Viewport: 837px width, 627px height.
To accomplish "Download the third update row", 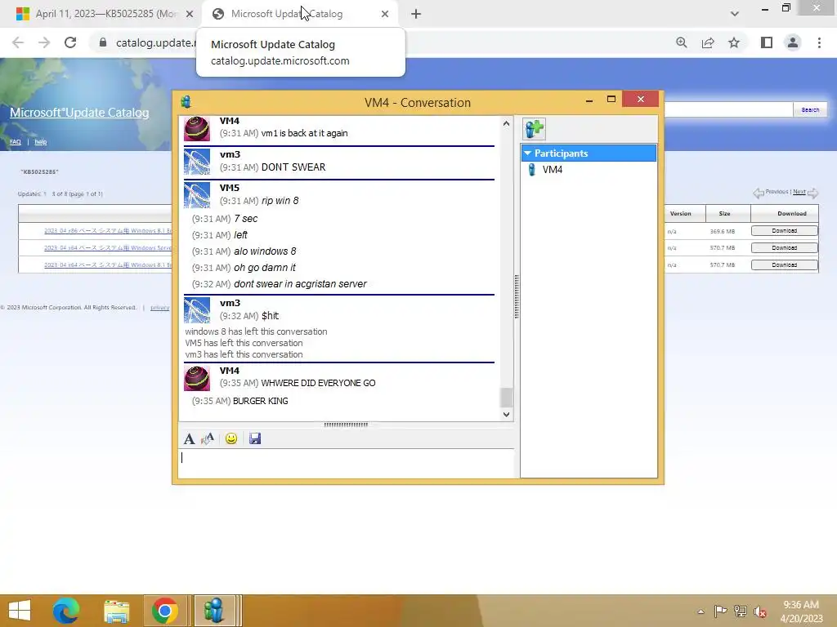I will coord(784,265).
